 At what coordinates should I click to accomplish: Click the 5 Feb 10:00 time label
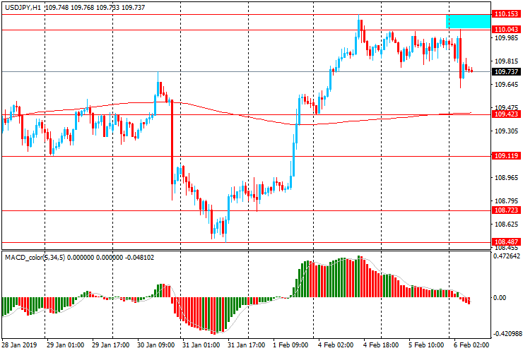pyautogui.click(x=426, y=345)
